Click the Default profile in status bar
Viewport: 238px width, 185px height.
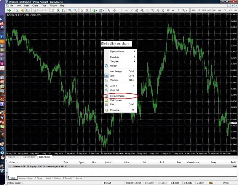coord(108,183)
